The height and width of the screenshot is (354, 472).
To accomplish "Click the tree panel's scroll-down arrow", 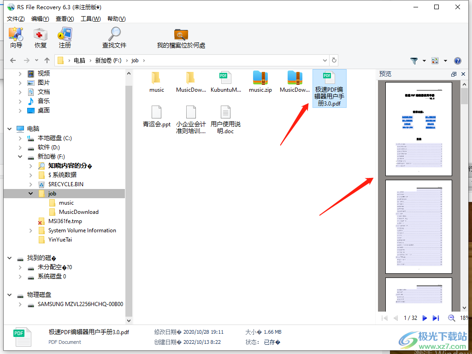I will pos(129,321).
